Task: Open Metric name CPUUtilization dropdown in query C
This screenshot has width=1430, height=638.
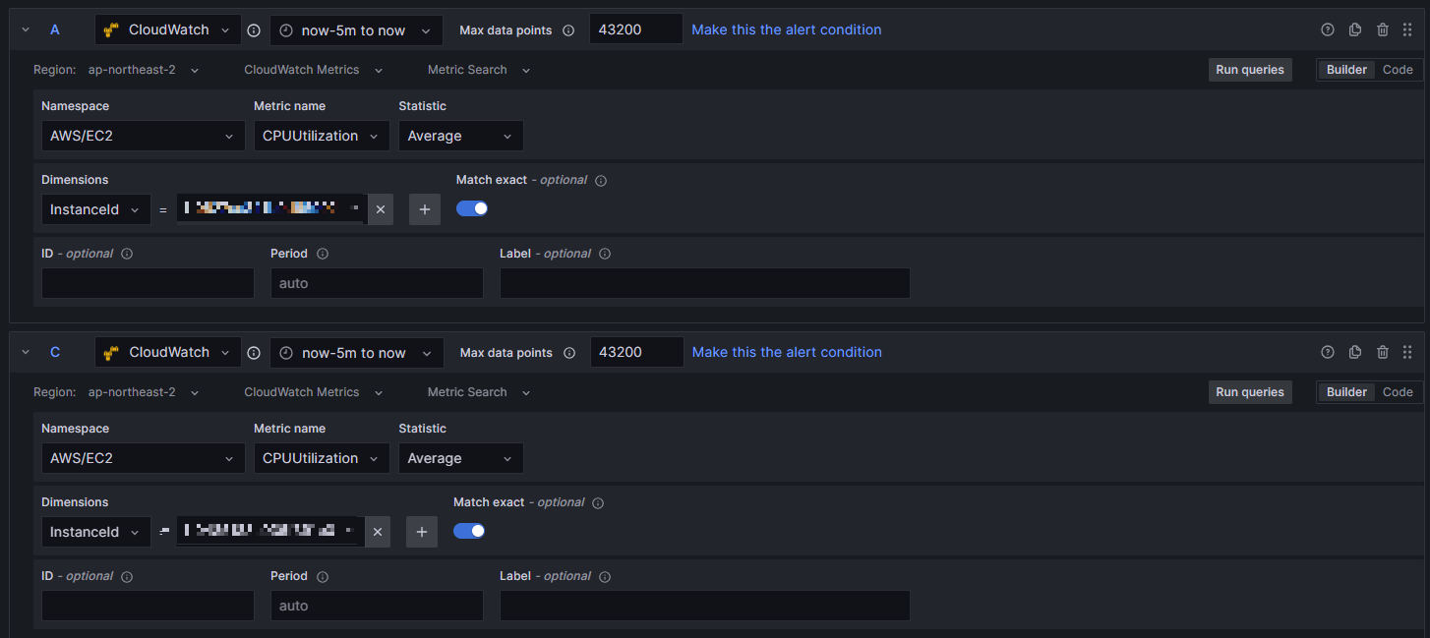Action: coord(322,458)
